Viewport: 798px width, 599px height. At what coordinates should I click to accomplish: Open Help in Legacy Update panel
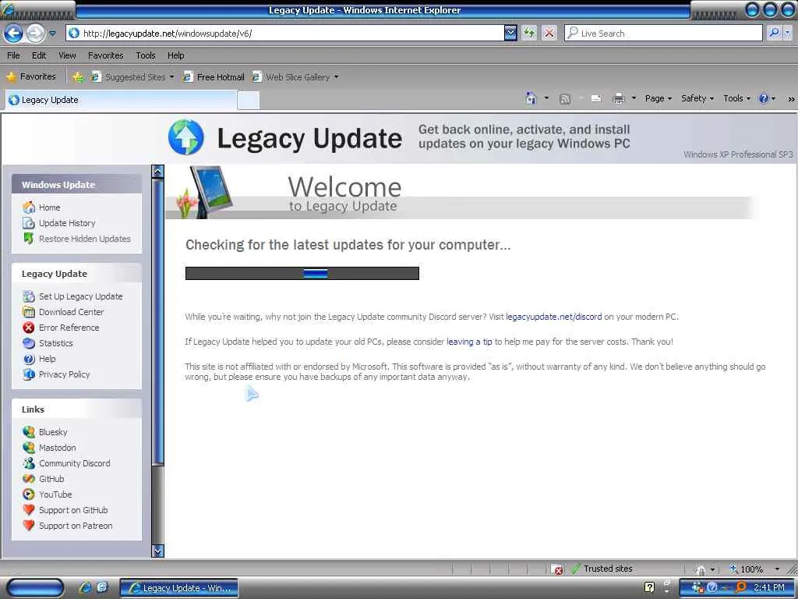[47, 359]
